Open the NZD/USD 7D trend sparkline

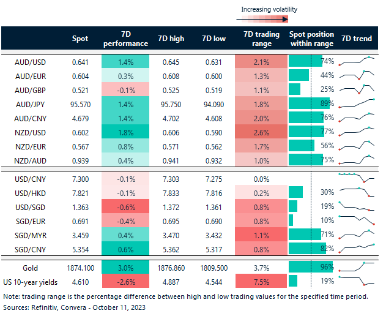(x=357, y=131)
